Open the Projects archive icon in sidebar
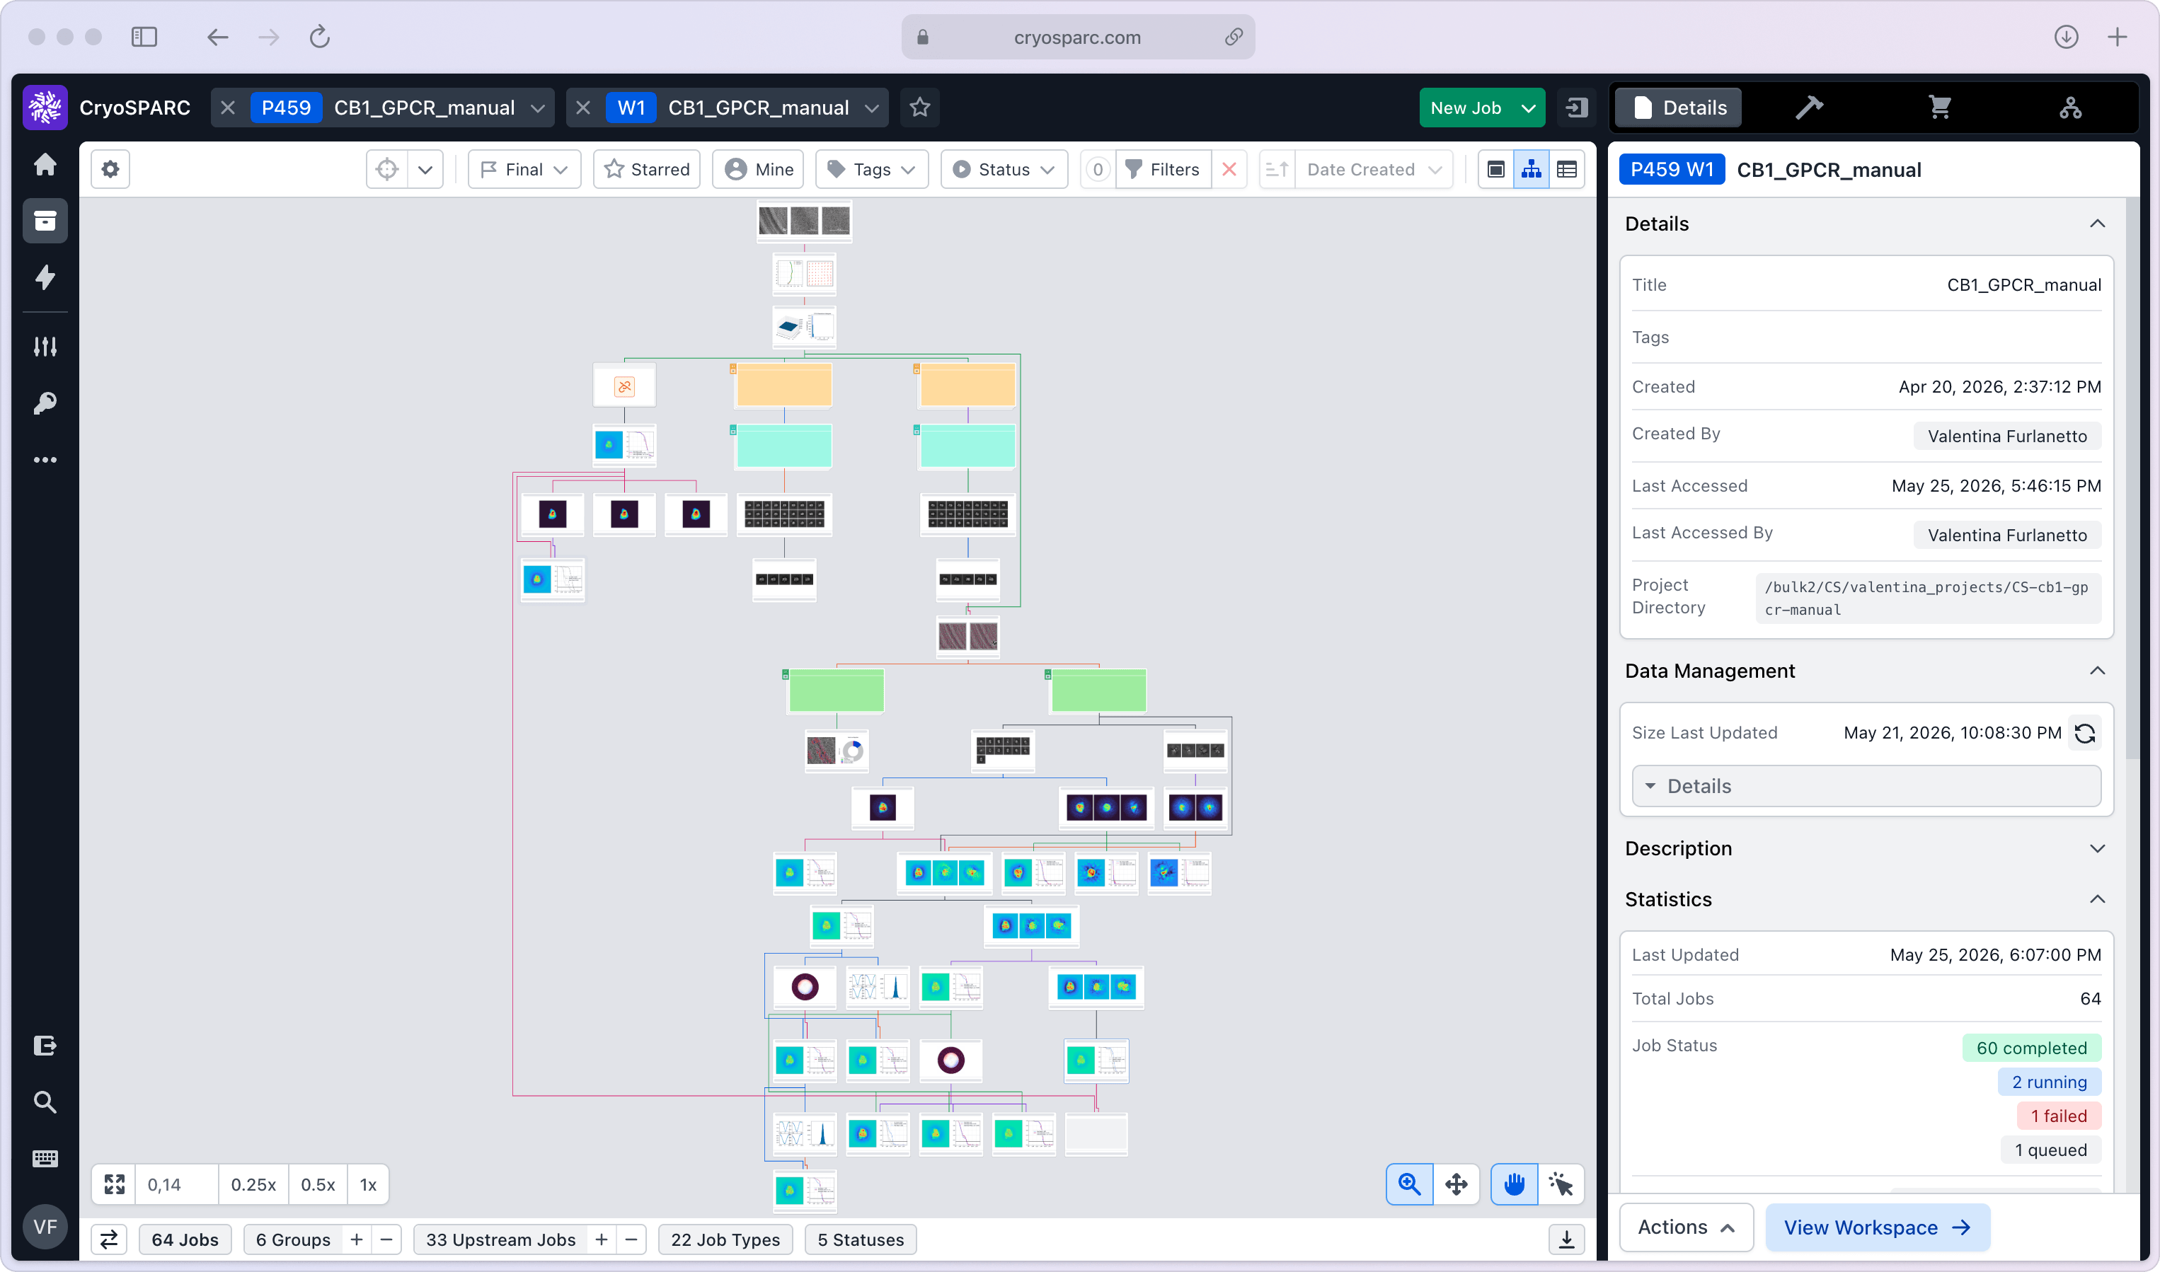Screen dimensions: 2160x1272 [45, 220]
